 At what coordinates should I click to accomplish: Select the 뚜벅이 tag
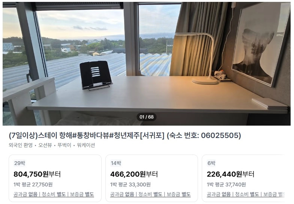[64, 145]
